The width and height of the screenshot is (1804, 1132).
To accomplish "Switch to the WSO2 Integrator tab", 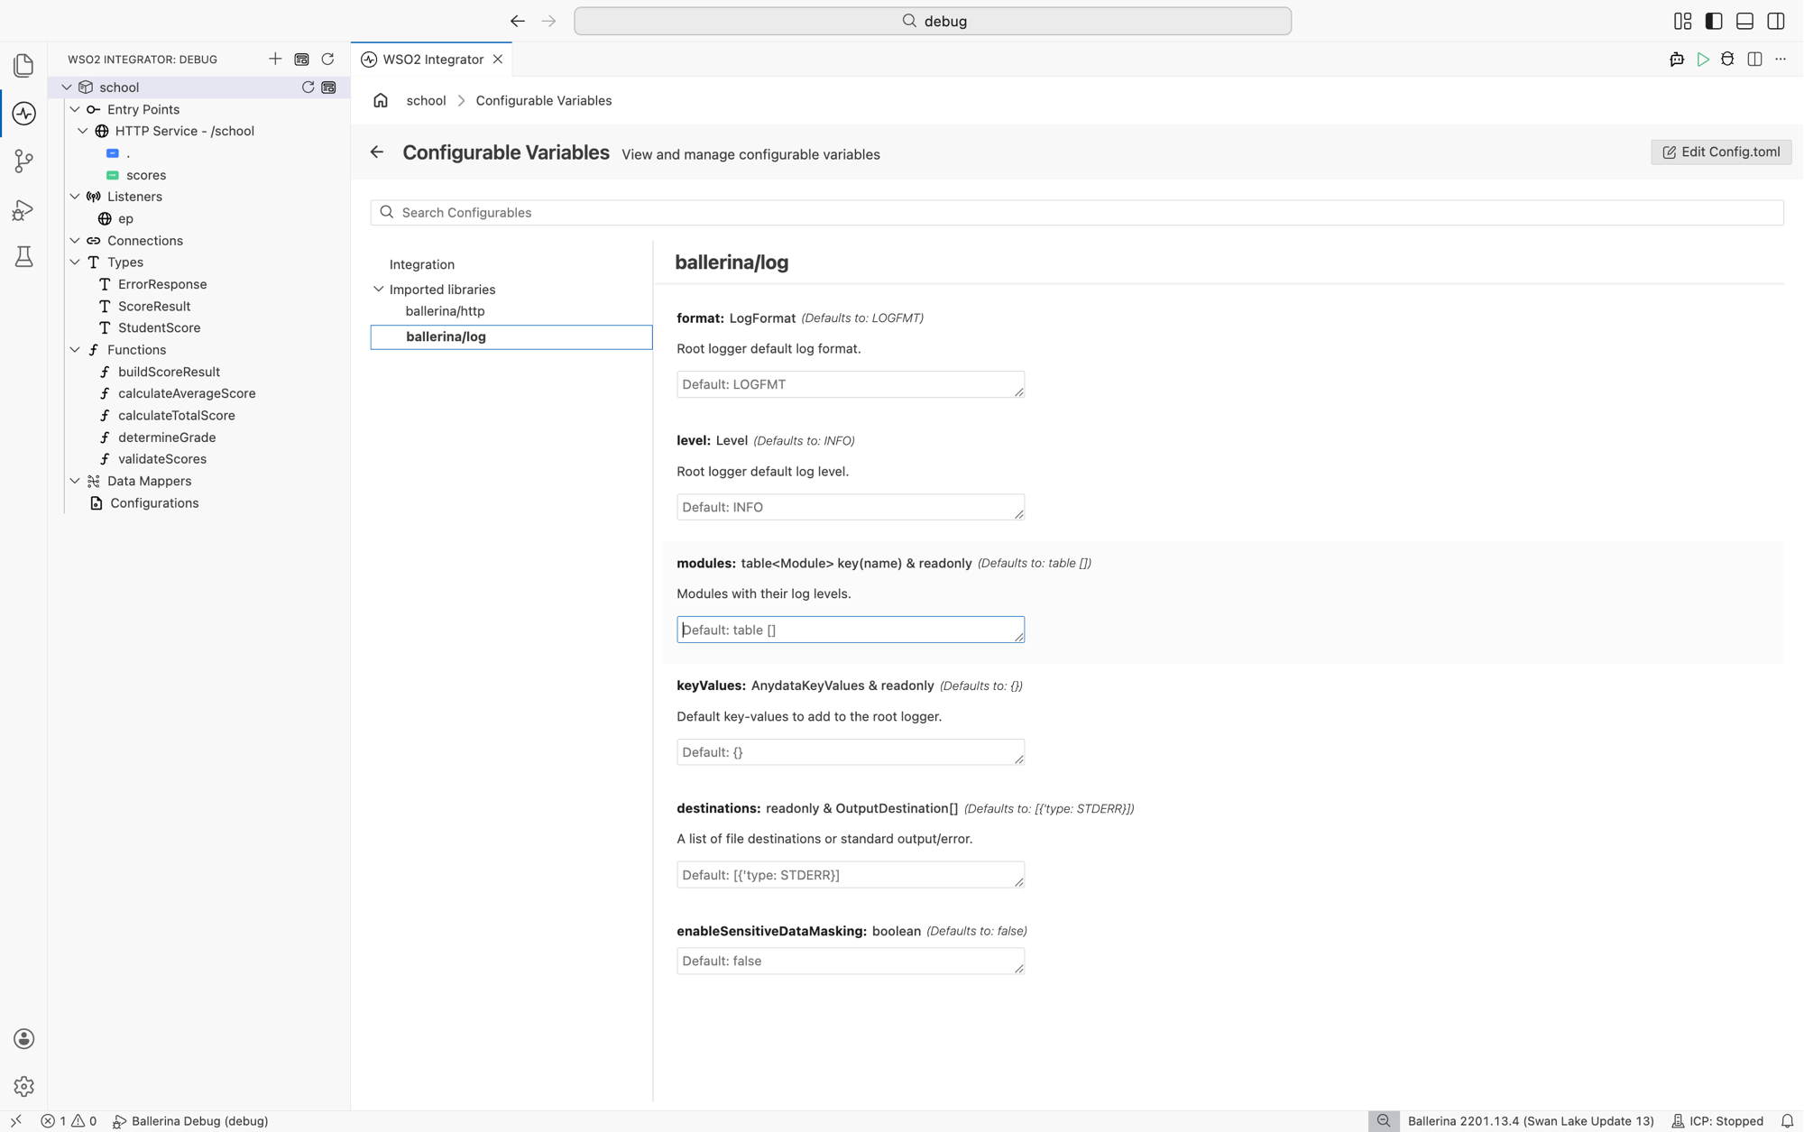I will [x=432, y=60].
